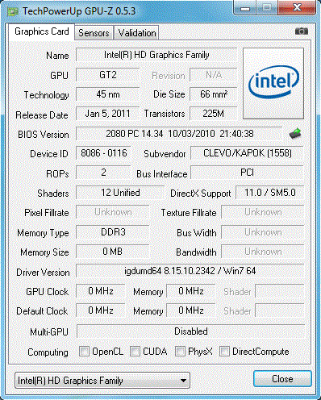Click the Bandwidth field Unknown
321x400 pixels.
[263, 252]
